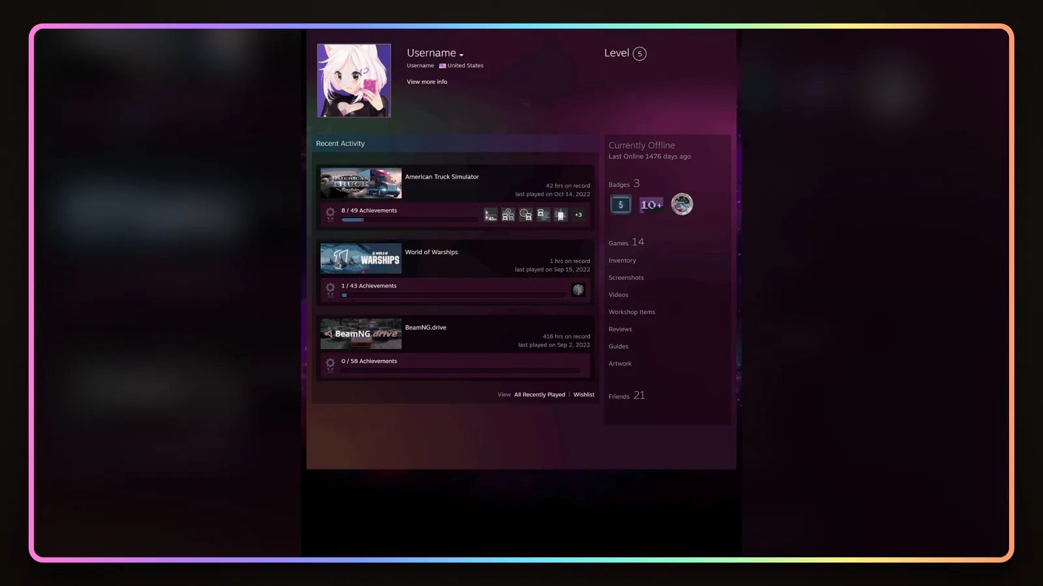Click the 10+ games owned badge
The width and height of the screenshot is (1043, 586).
pos(651,204)
